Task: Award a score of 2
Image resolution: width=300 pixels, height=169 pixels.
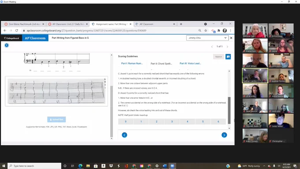Action: click(x=157, y=121)
